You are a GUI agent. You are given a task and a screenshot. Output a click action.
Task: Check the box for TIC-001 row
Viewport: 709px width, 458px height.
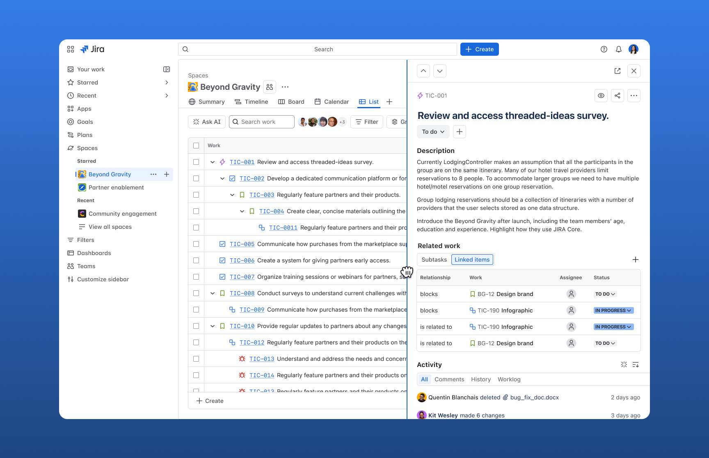coord(196,162)
